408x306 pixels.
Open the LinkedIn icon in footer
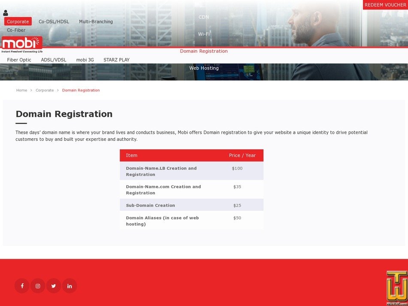tap(70, 285)
